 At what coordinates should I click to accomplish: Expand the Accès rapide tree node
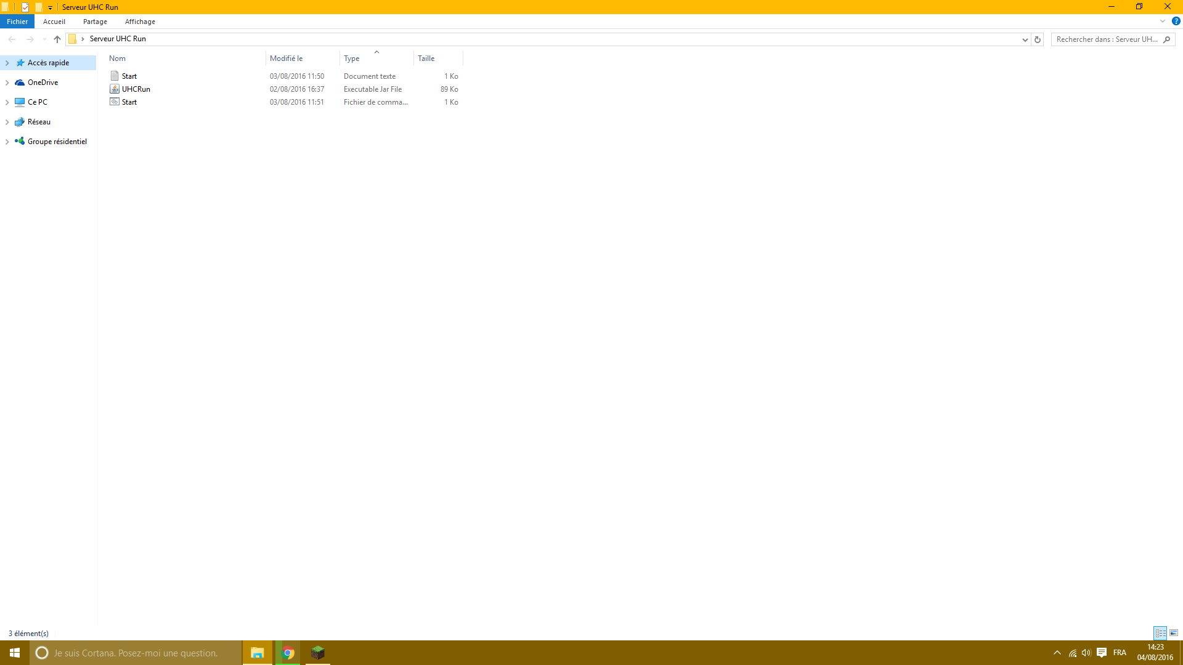[7, 63]
